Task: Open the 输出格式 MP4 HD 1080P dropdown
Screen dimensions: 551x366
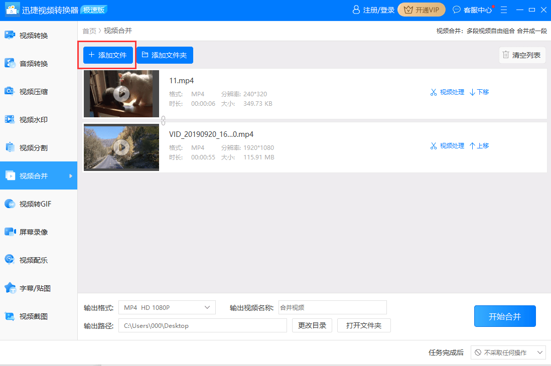Action: (x=167, y=308)
